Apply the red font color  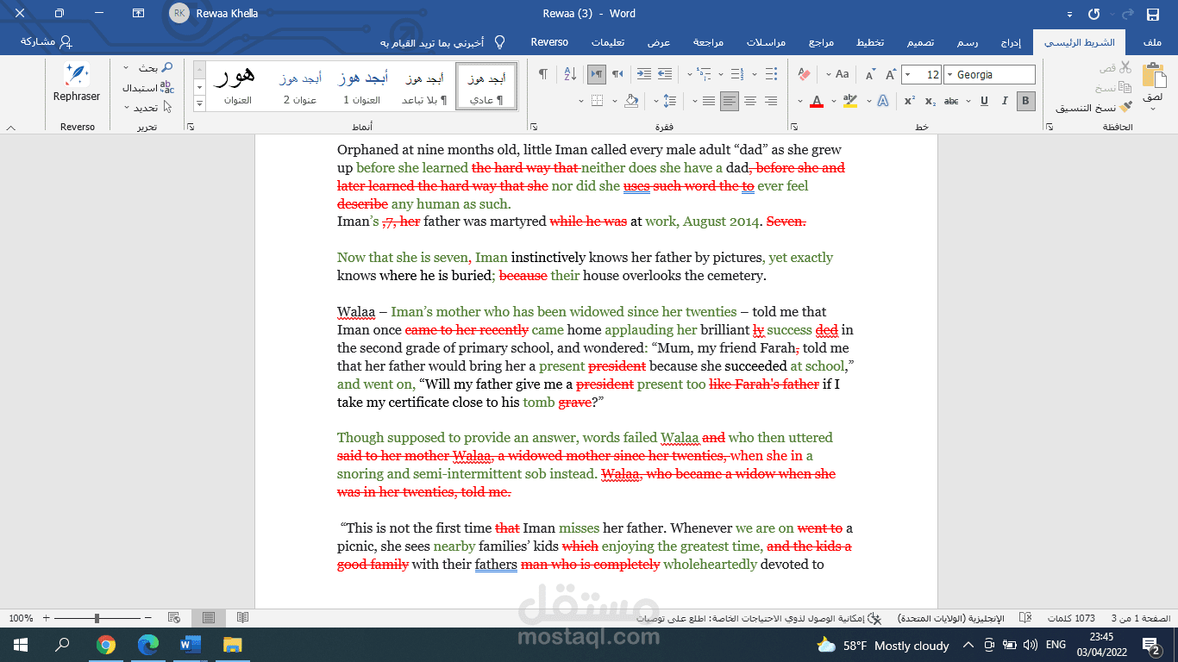(x=817, y=101)
